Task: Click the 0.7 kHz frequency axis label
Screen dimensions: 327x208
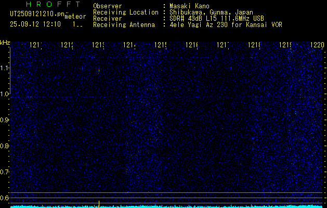Action: pos(4,172)
